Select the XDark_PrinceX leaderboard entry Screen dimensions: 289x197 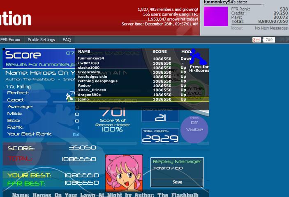point(142,90)
